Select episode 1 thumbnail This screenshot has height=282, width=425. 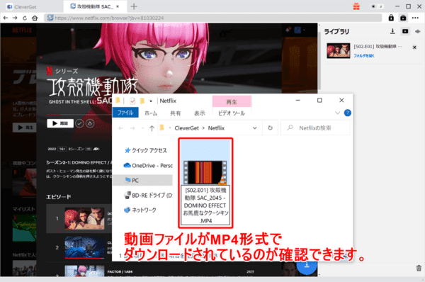(x=84, y=218)
